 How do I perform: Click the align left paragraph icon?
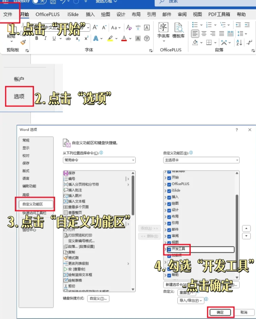(x=195, y=33)
